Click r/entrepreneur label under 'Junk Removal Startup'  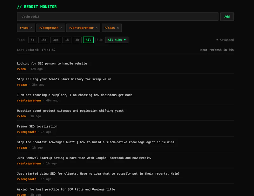coord(29,163)
